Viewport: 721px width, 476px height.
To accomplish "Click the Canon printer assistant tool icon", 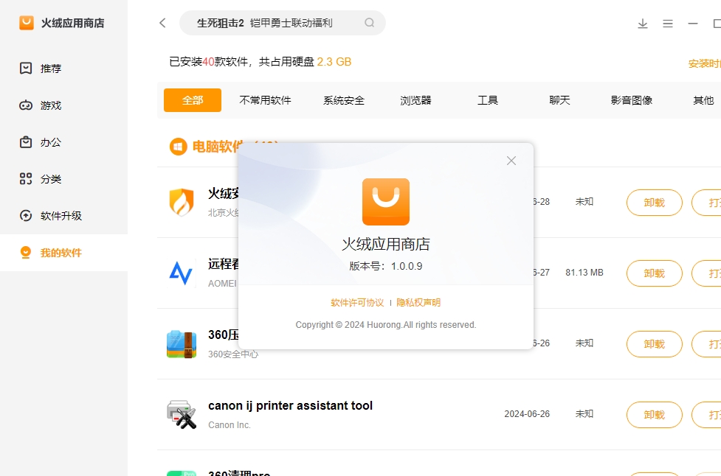I will (x=182, y=415).
